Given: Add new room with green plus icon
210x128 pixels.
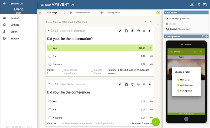Looking at the screenshot, I should point(158,13).
